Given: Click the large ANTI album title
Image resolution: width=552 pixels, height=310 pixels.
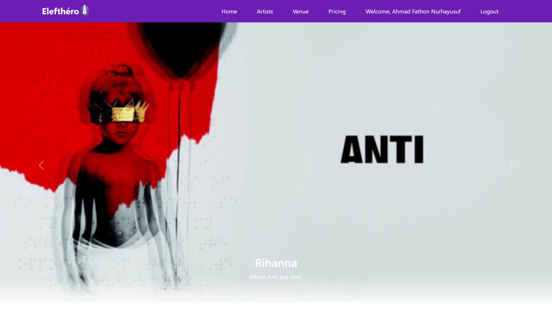Looking at the screenshot, I should [x=382, y=149].
